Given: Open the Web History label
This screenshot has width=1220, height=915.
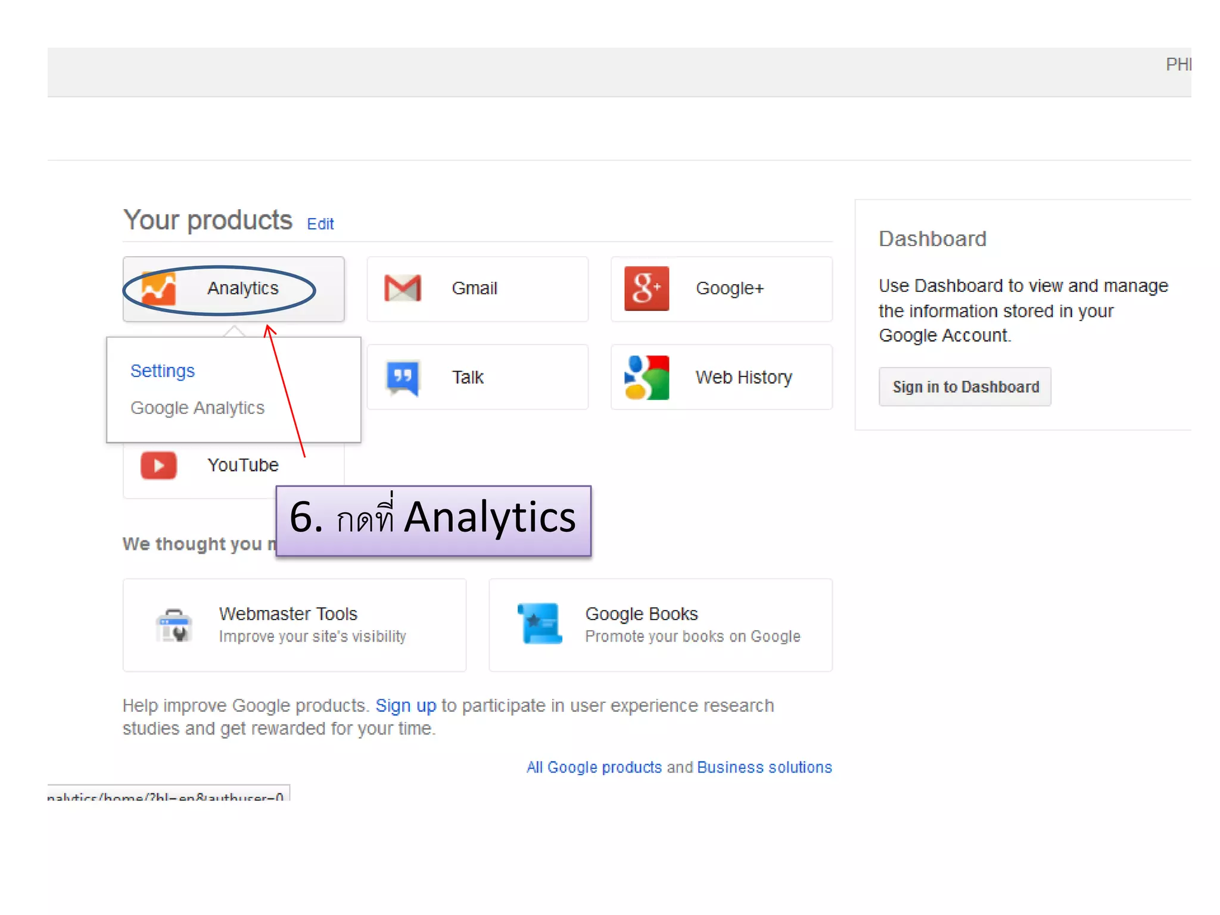Looking at the screenshot, I should coord(743,378).
